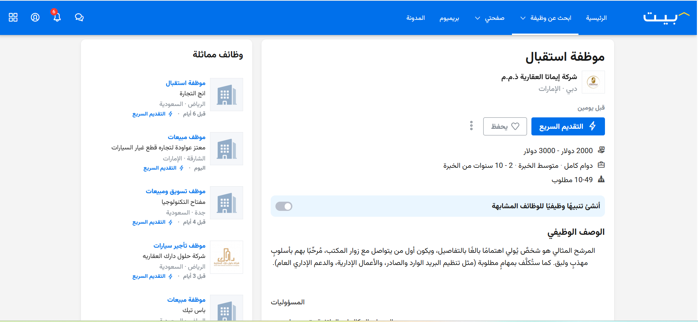Click building icon for مفتاح التكنولوجيا job
Image resolution: width=698 pixels, height=322 pixels.
click(x=227, y=203)
